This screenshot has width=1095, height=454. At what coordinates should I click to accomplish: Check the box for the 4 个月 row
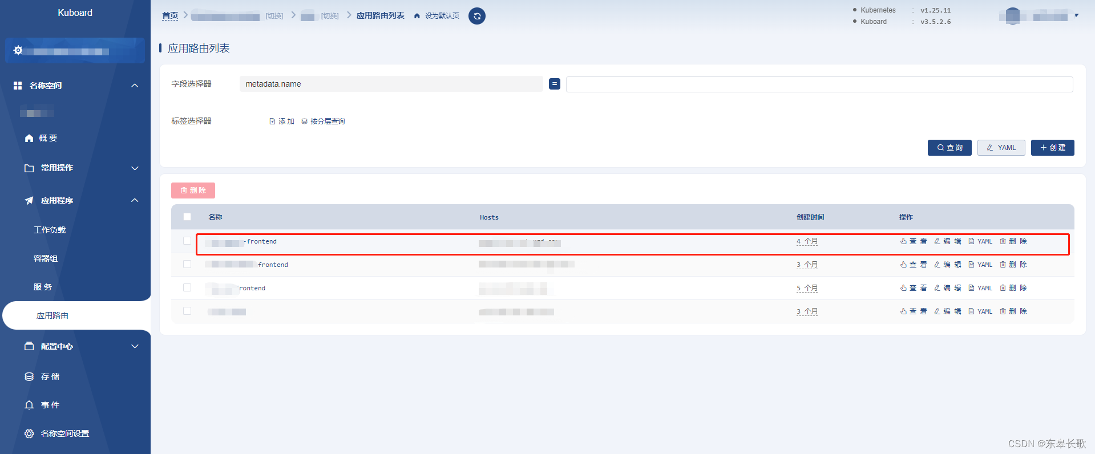187,241
